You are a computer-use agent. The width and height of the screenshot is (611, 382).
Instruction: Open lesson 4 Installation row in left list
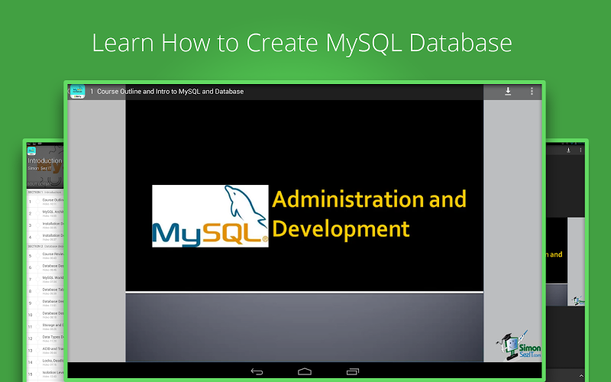(45, 237)
